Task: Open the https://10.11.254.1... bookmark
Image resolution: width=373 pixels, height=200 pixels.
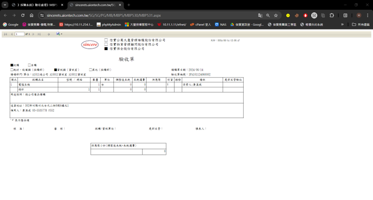Action: 76,24
